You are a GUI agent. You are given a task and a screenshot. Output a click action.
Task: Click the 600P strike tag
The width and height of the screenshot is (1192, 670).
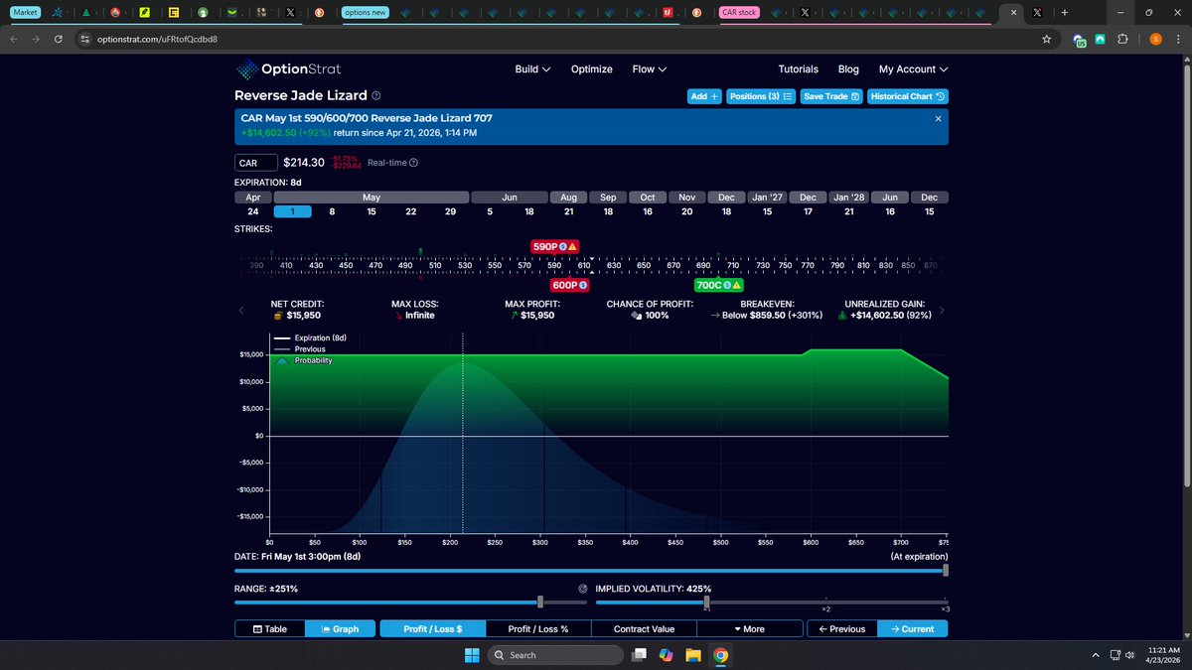tap(570, 285)
